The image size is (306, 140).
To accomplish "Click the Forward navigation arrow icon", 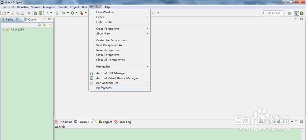I will (x=154, y=13).
